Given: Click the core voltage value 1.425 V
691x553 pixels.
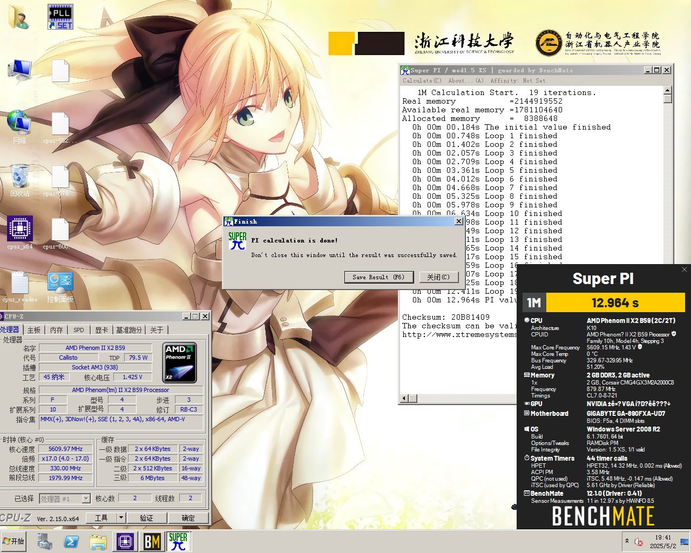Looking at the screenshot, I should click(x=132, y=377).
